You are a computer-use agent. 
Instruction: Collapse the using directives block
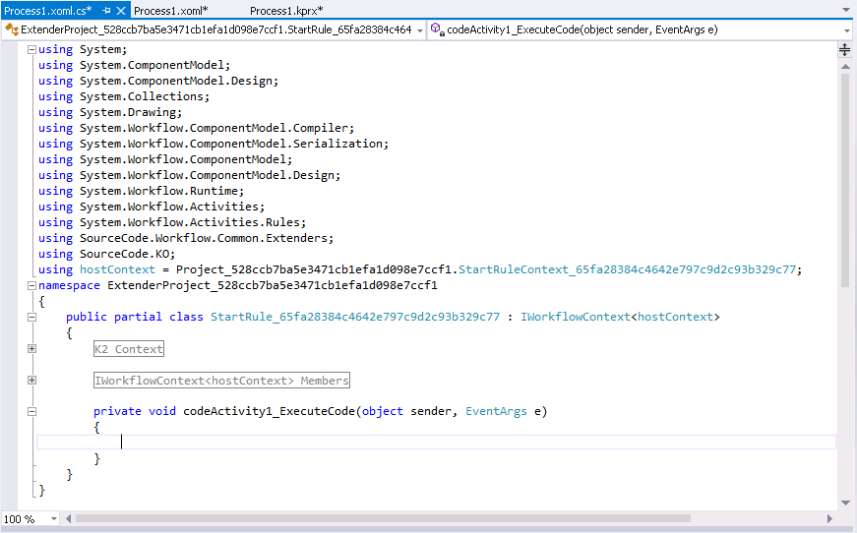(31, 50)
